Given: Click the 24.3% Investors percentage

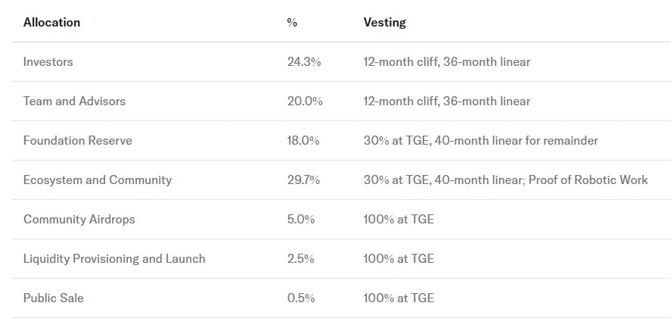Looking at the screenshot, I should pyautogui.click(x=304, y=62).
